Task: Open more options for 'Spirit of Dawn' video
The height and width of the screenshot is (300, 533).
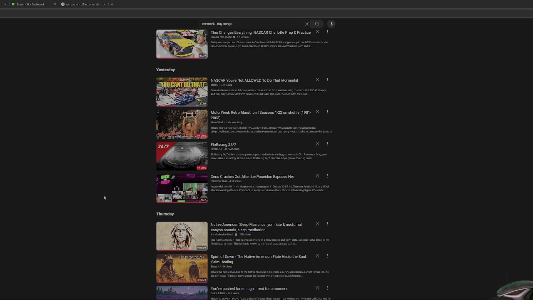Action: tap(327, 256)
